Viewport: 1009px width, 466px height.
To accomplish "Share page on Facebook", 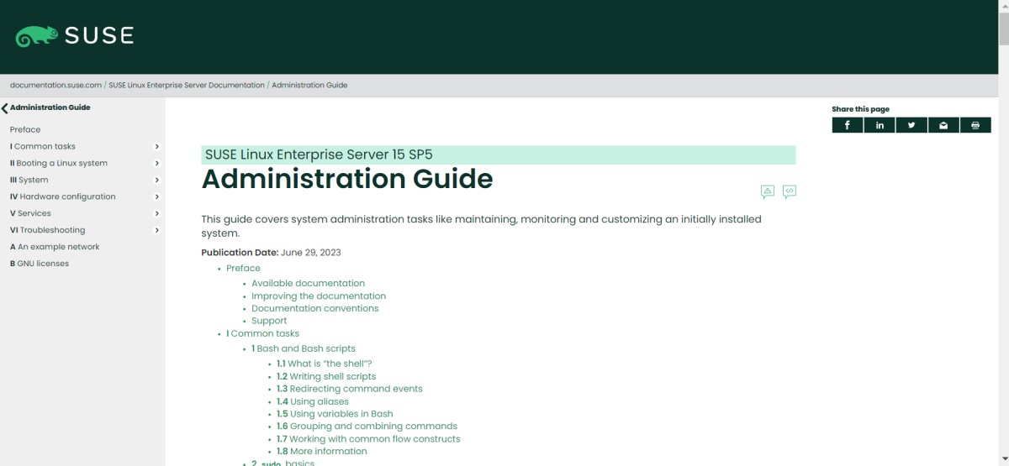I will [848, 125].
